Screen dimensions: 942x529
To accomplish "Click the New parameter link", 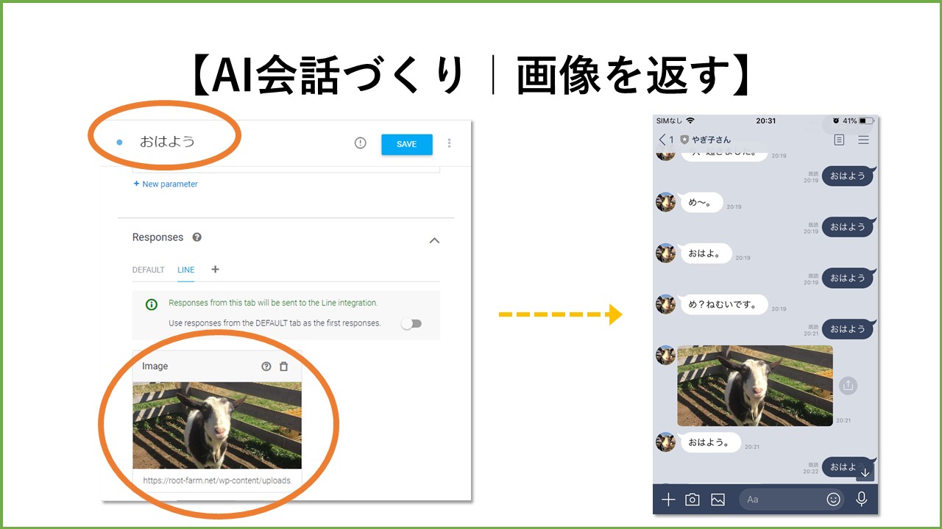I will pyautogui.click(x=166, y=184).
